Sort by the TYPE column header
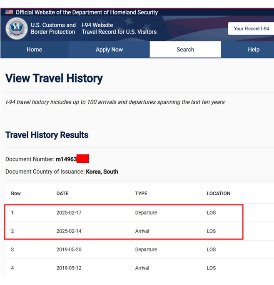274x285 pixels. tap(141, 194)
